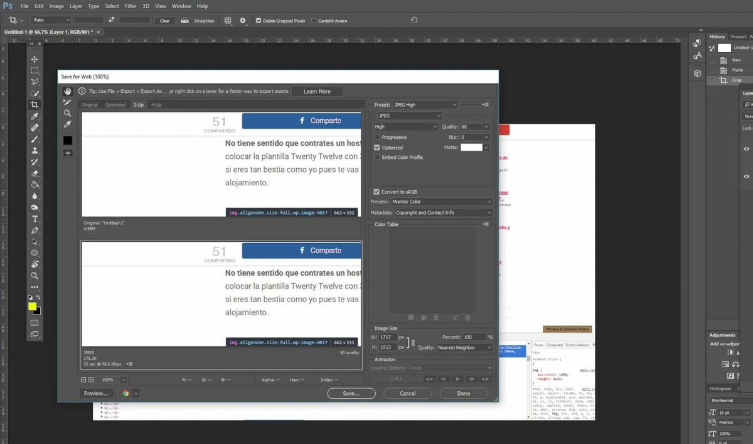
Task: Open the Filter menu
Action: [x=131, y=6]
